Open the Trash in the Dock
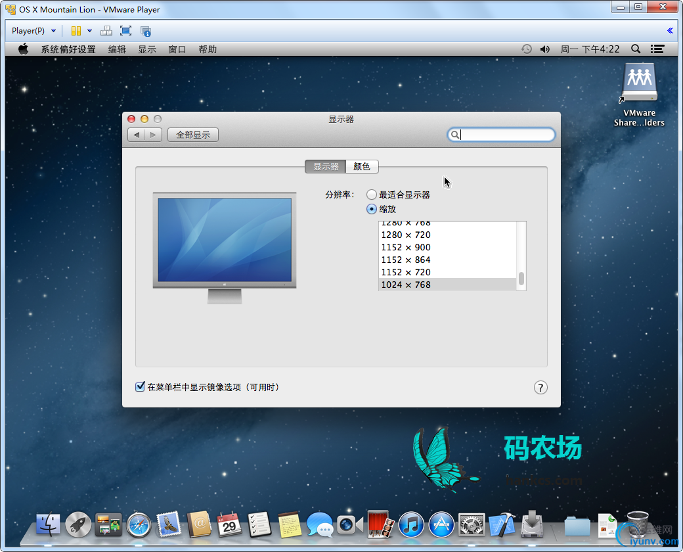 (638, 524)
